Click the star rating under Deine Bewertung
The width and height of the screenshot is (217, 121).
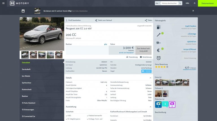tap(162, 67)
